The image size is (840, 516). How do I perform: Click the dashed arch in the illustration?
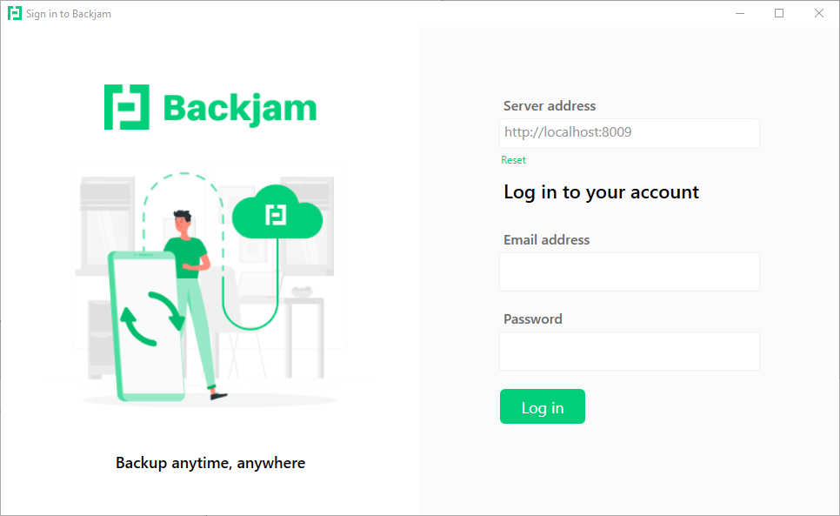[x=183, y=211]
